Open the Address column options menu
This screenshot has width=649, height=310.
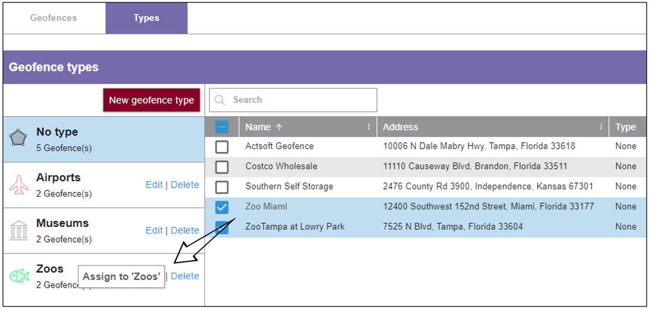tap(601, 127)
